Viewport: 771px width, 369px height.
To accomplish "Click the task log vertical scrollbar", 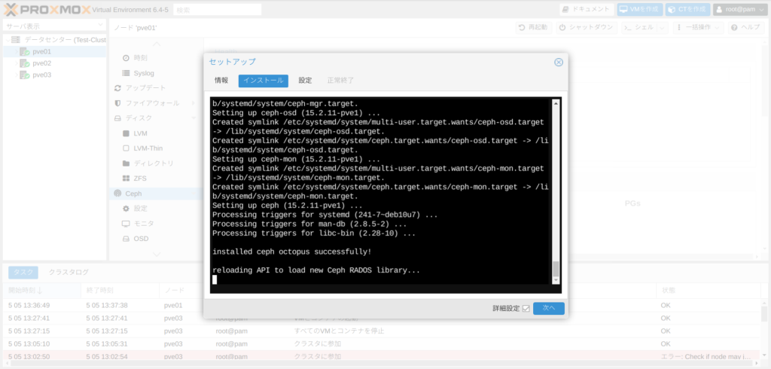I will pyautogui.click(x=764, y=313).
